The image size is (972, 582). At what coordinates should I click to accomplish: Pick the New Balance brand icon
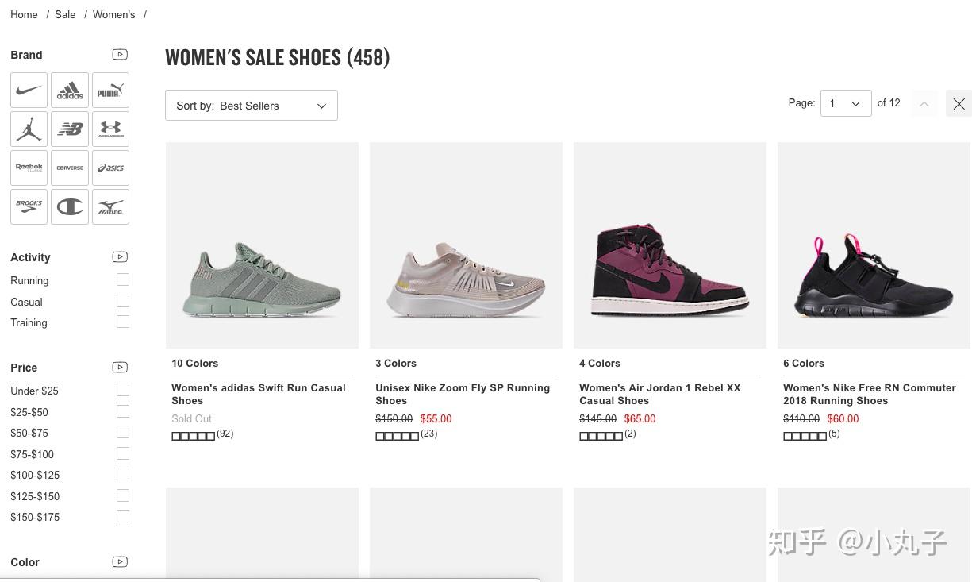click(70, 129)
